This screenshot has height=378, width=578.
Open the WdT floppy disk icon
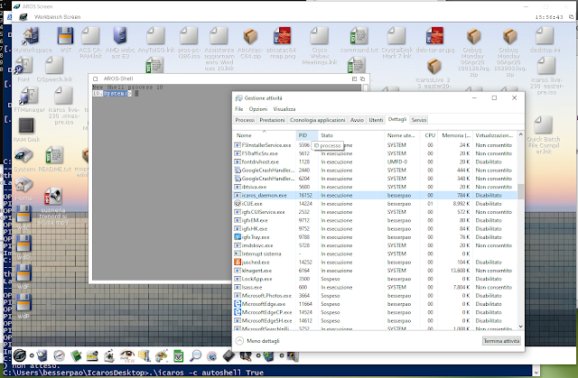[x=66, y=36]
